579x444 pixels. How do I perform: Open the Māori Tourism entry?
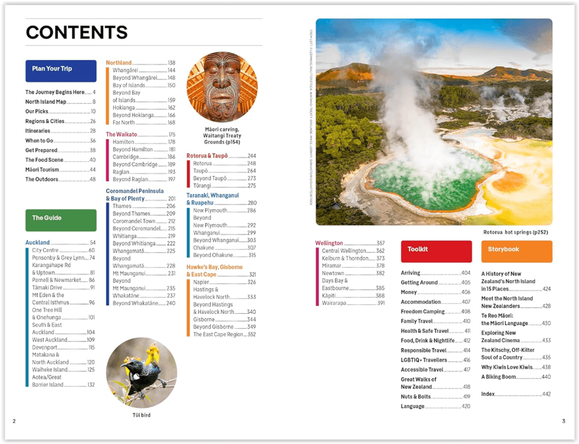click(x=42, y=169)
